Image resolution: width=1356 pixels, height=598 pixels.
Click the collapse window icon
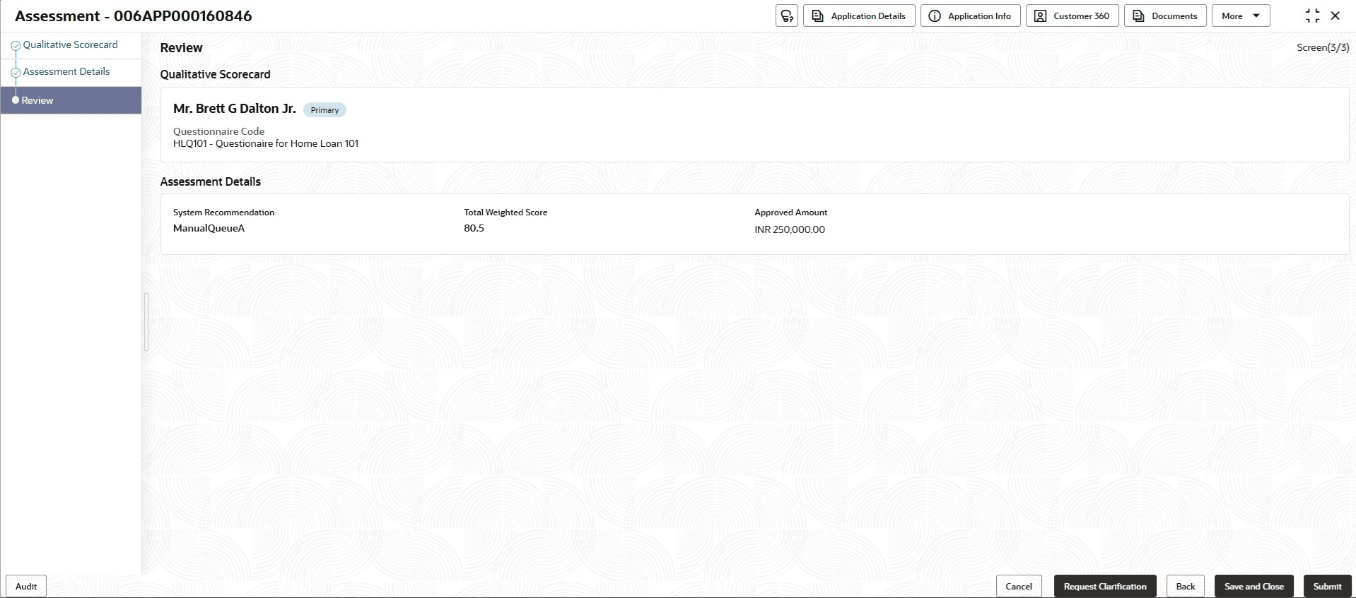point(1312,16)
